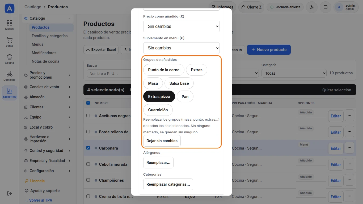Screen dimensions: 363x204
Task: Toggle light theme sun icon
Action: coord(312,7)
